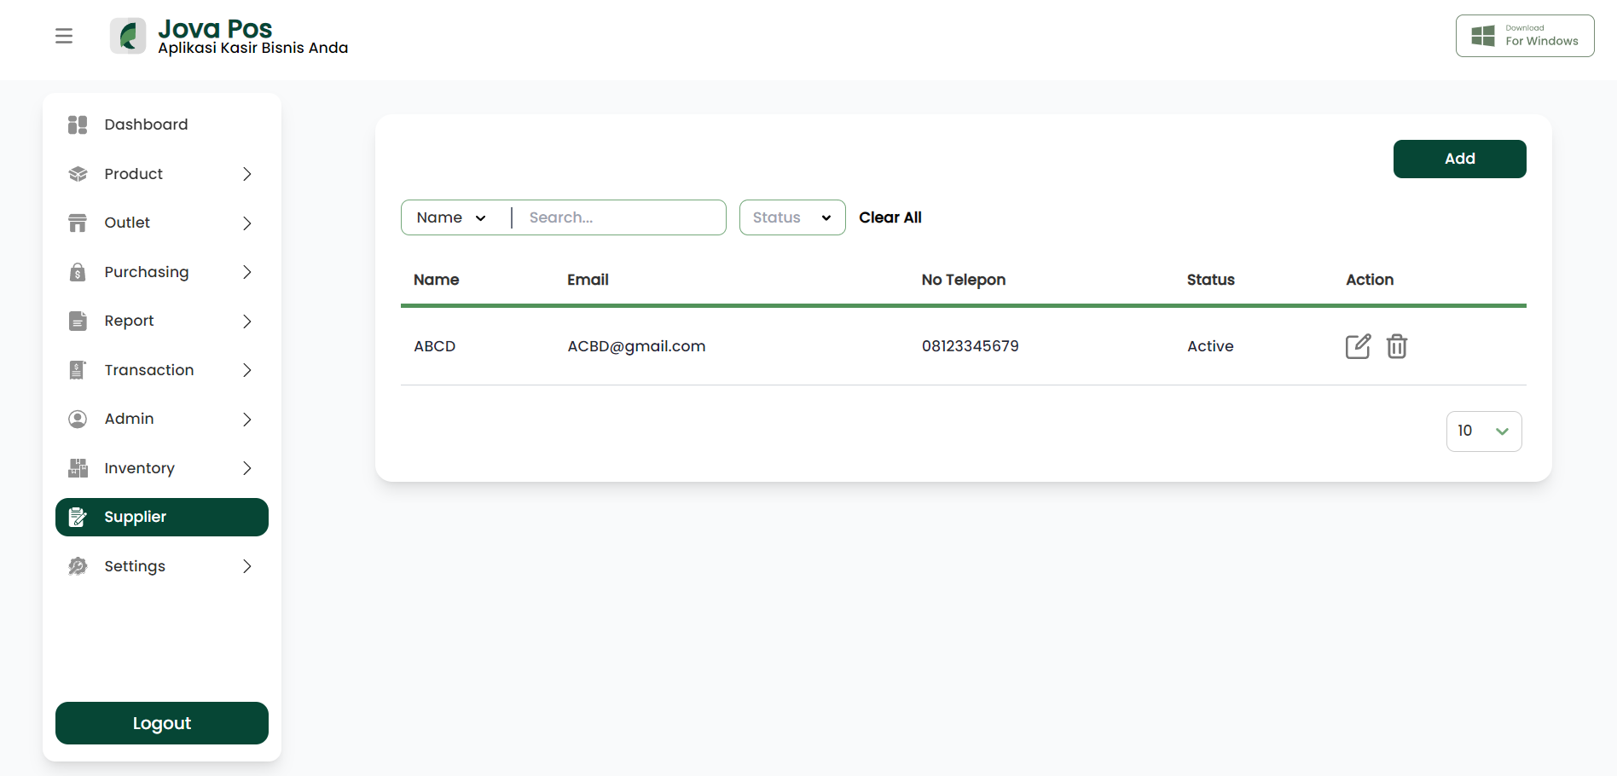
Task: Expand the Outlet submenu chevron
Action: click(x=247, y=223)
